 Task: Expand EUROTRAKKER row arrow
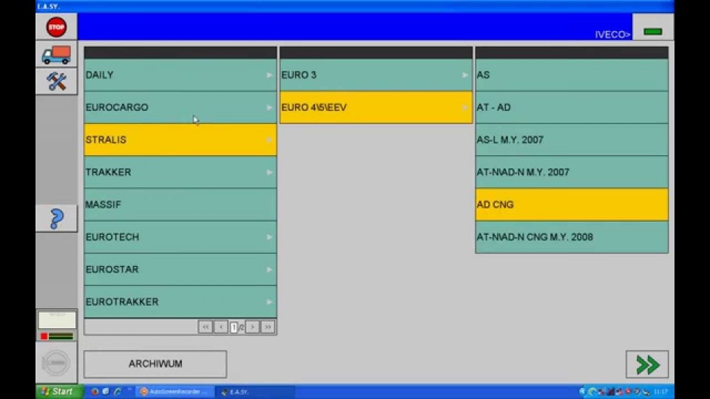(x=269, y=301)
